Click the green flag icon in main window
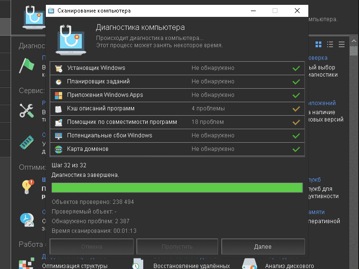Screen dimensions: 359x269 tap(27, 66)
